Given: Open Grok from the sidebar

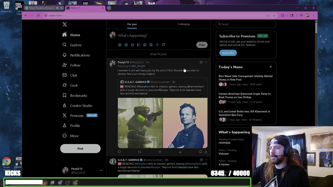Looking at the screenshot, I should pos(70,85).
